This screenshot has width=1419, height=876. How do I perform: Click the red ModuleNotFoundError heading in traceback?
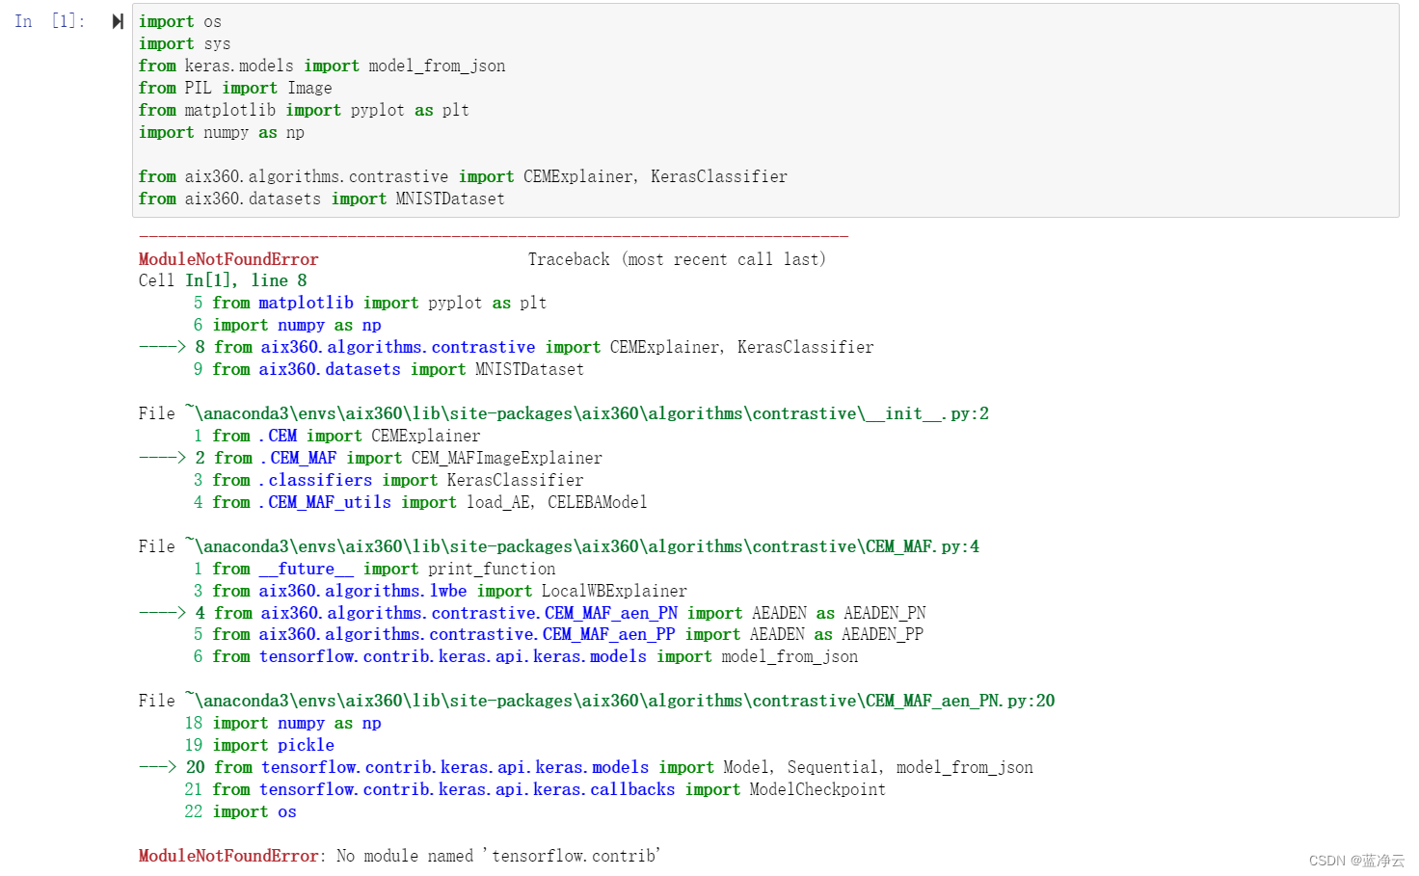point(228,259)
